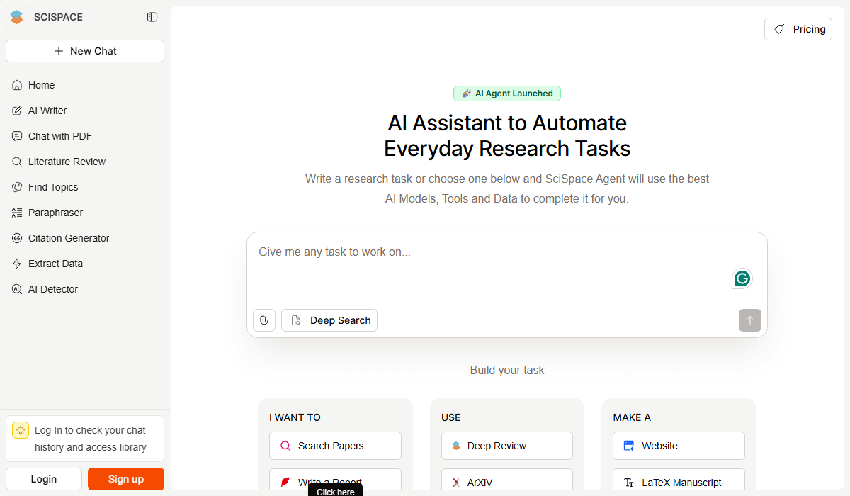Click the send arrow button in the task box
Viewport: 850px width, 496px height.
pos(750,320)
